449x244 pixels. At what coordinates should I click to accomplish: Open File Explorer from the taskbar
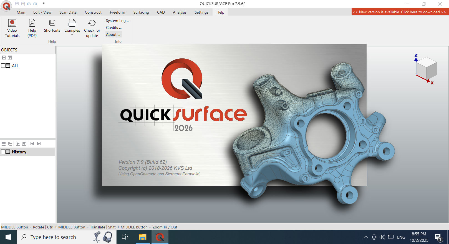[143, 237]
